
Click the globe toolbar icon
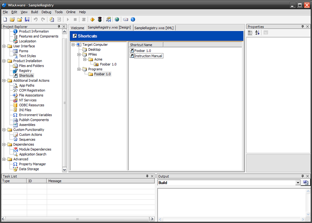click(117, 19)
